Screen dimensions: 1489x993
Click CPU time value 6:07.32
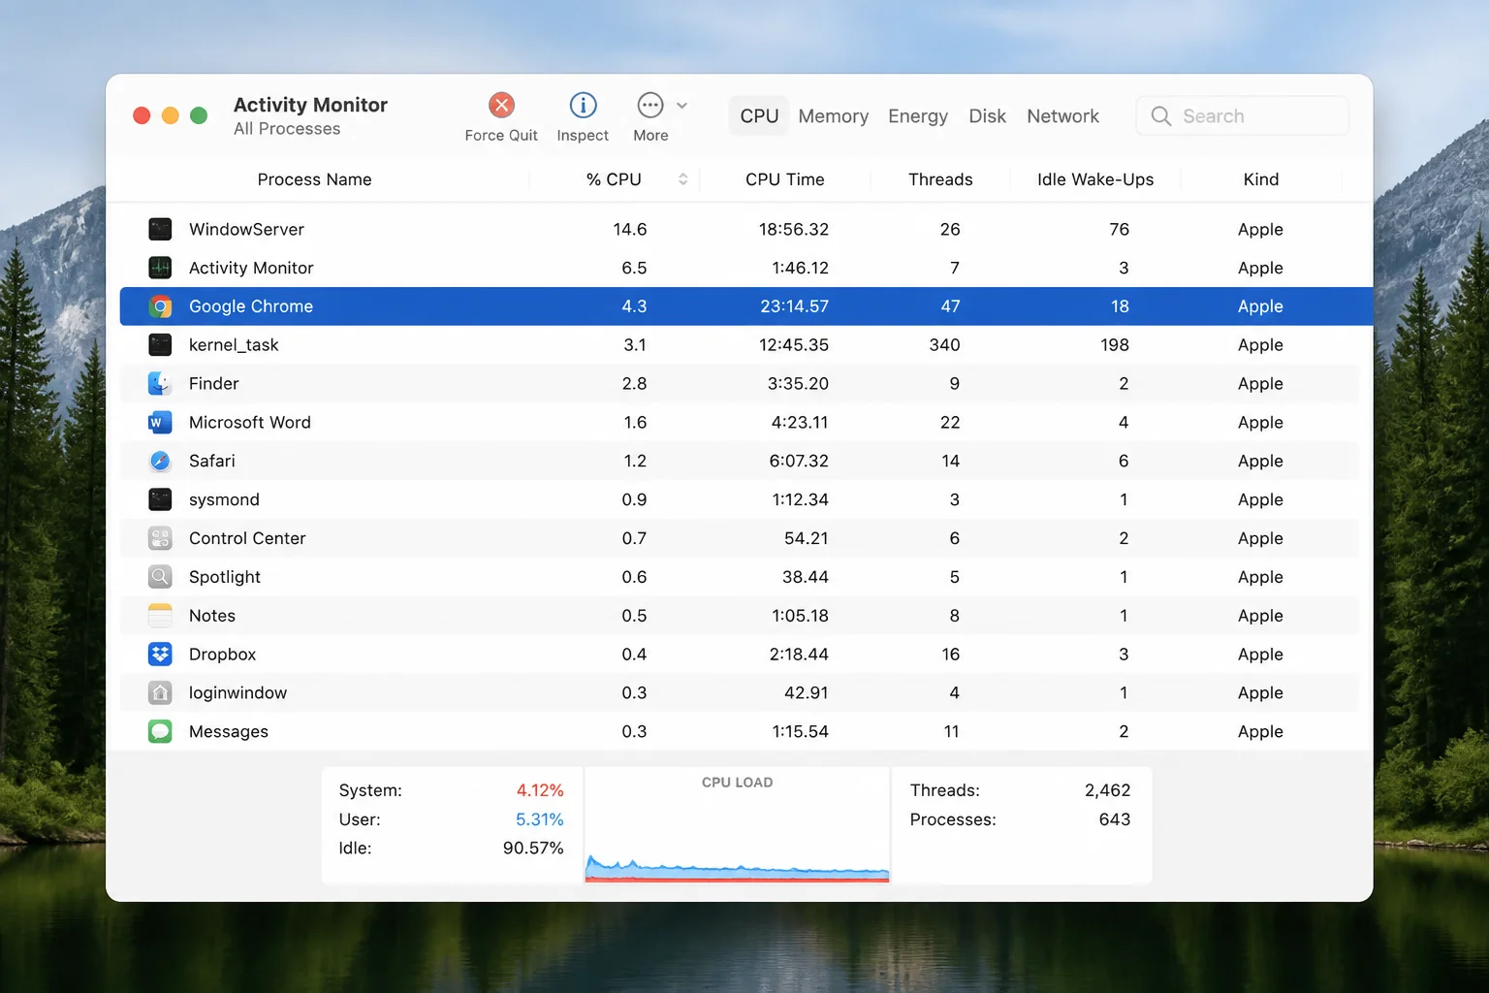tap(799, 462)
